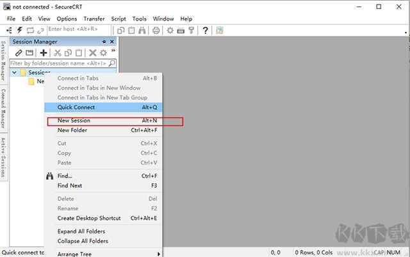Click the Reconnect icon in main toolbar
This screenshot has height=257, width=410.
click(30, 30)
